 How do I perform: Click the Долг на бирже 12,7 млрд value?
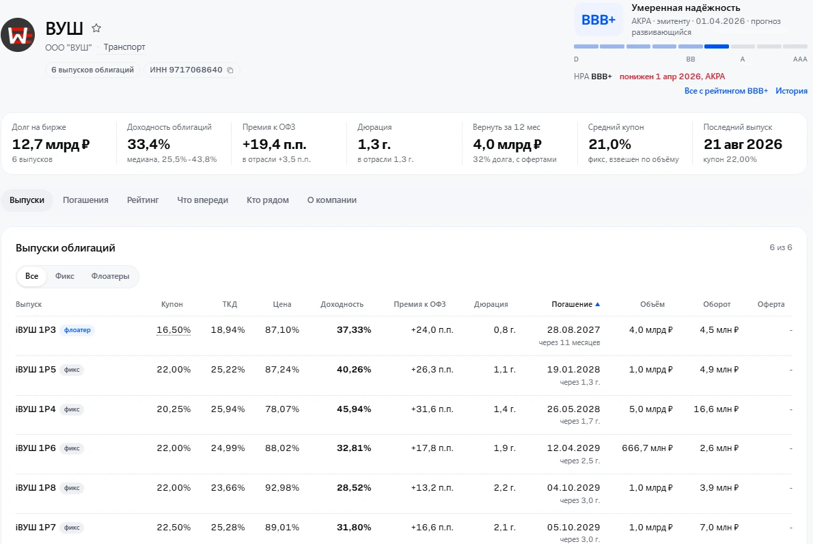(51, 144)
